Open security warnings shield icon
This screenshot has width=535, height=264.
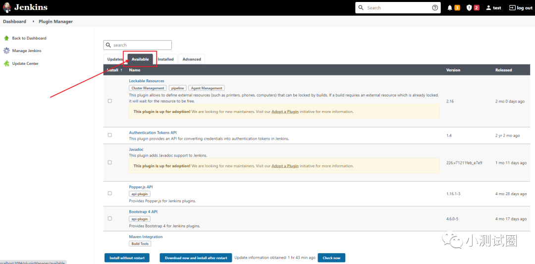pos(469,8)
